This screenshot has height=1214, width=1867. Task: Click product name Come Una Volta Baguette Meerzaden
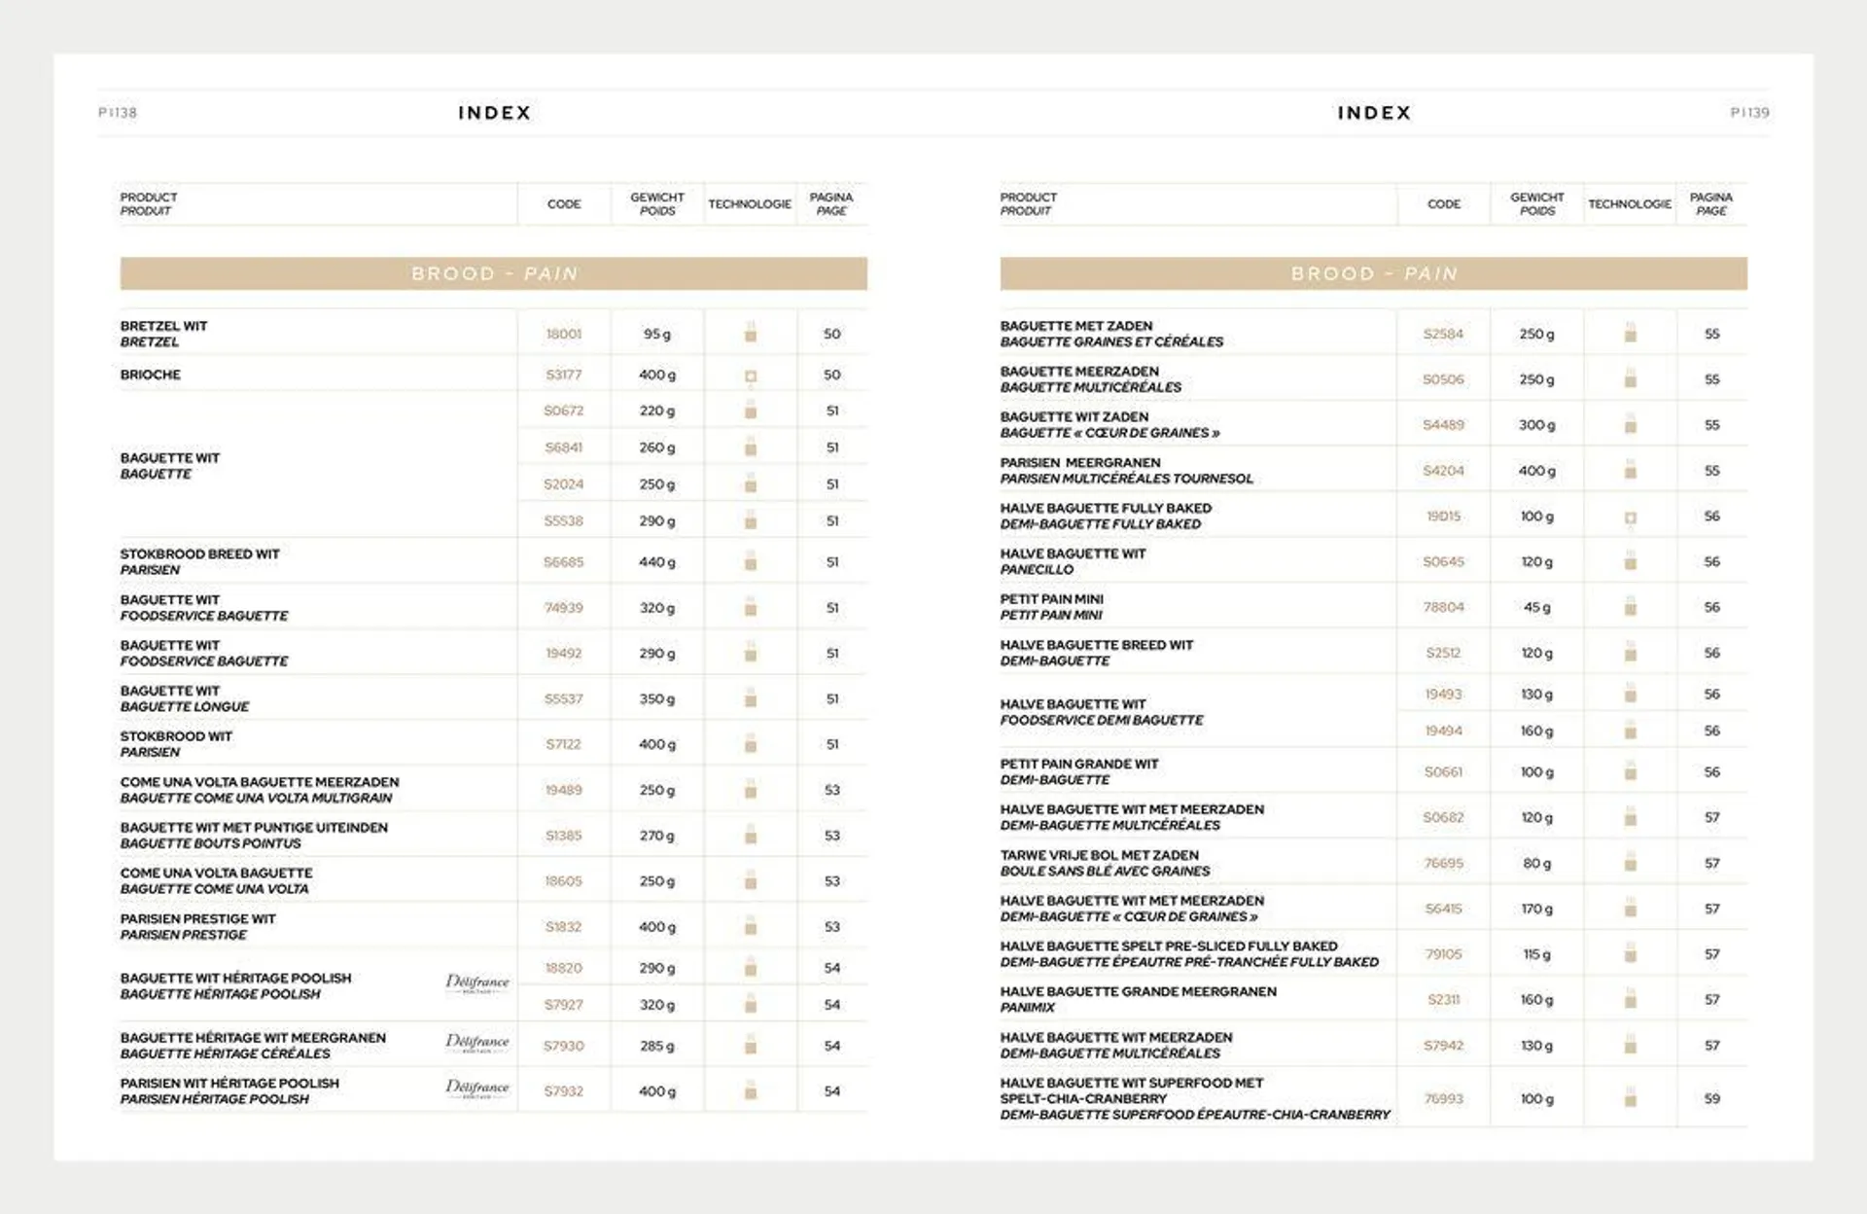(260, 782)
